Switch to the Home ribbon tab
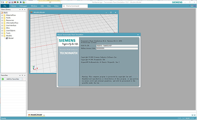197x120 pixels. 13,6
